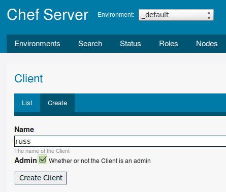Click 'Whether or not the Client is an admin' text
This screenshot has height=192, width=226.
pos(100,161)
